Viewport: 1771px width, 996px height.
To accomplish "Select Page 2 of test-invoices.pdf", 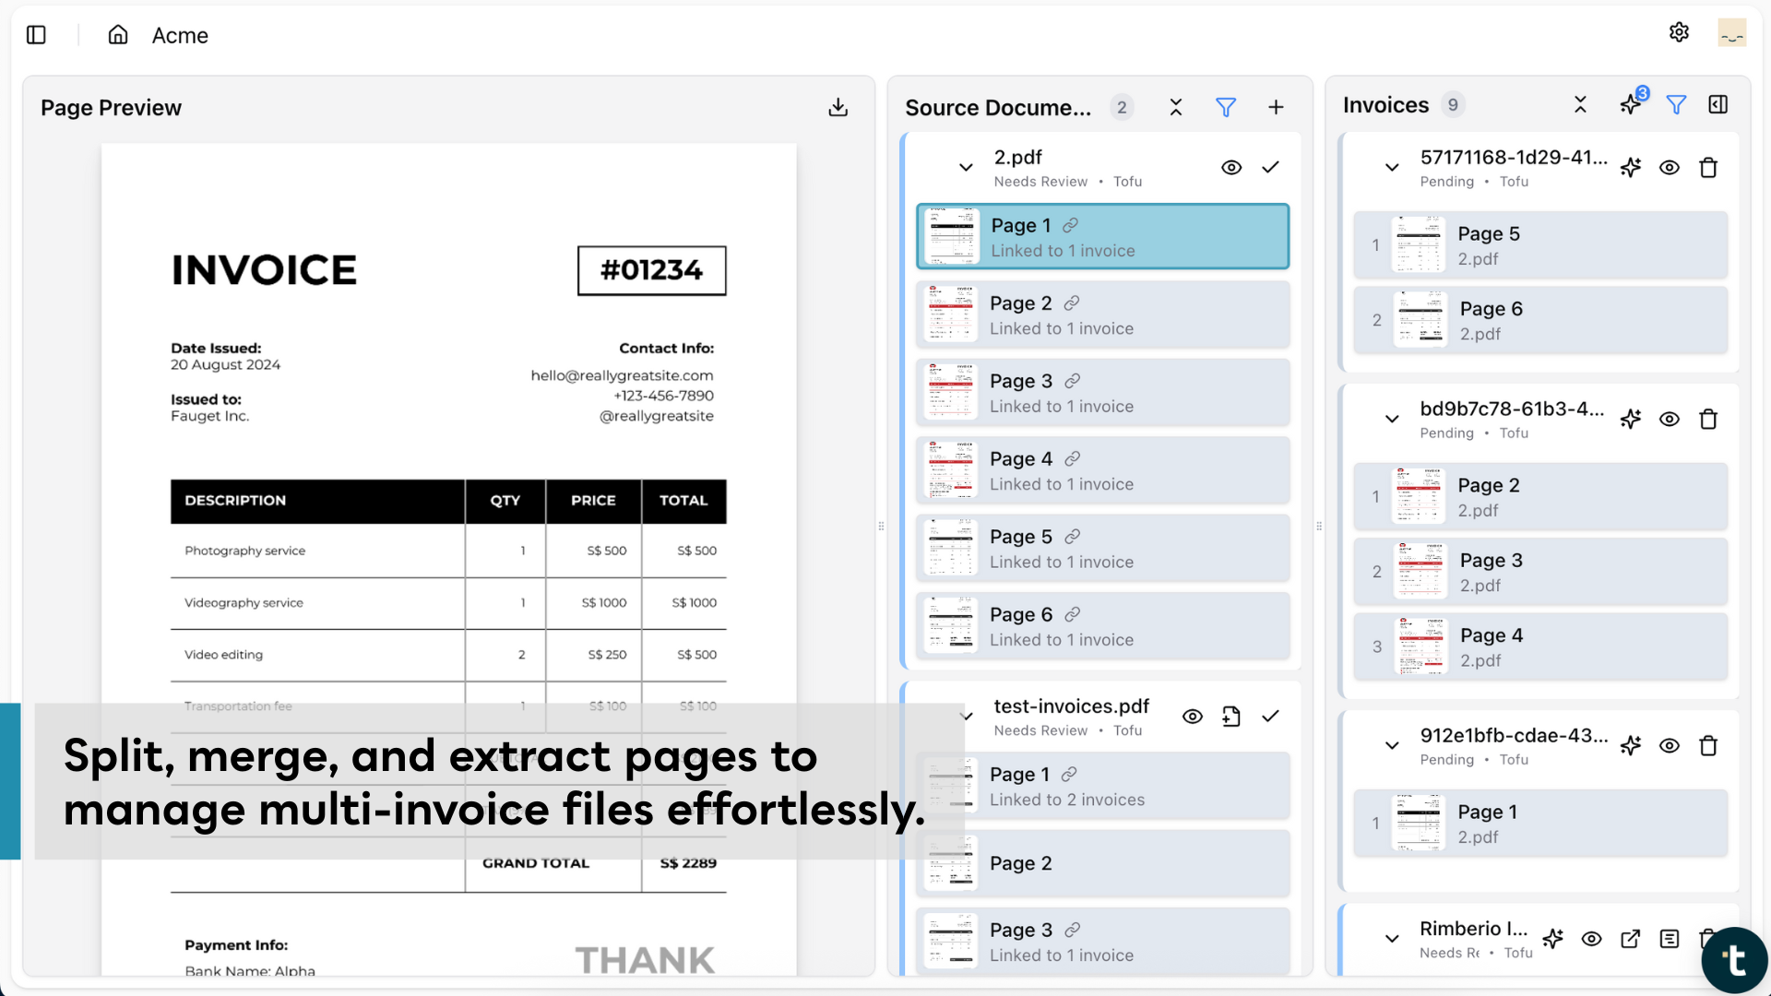I will [x=1103, y=863].
